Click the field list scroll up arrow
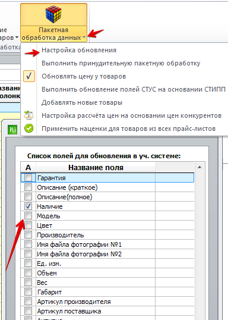The image size is (228, 320). click(x=199, y=167)
